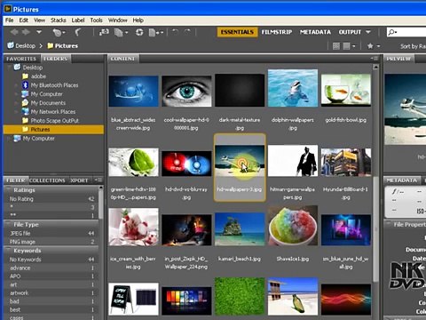This screenshot has width=426, height=320.
Task: Collapse the Ratings filter section
Action: pos(8,190)
